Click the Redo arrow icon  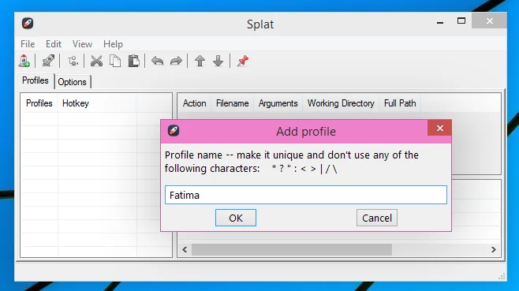pyautogui.click(x=176, y=61)
